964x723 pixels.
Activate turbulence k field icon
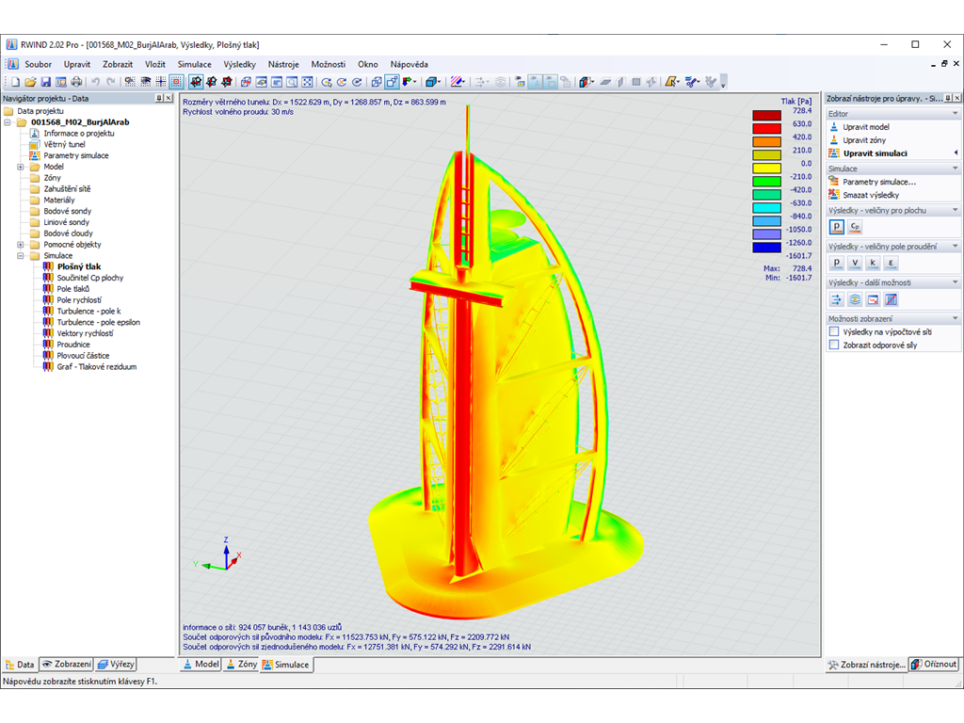[x=873, y=262]
